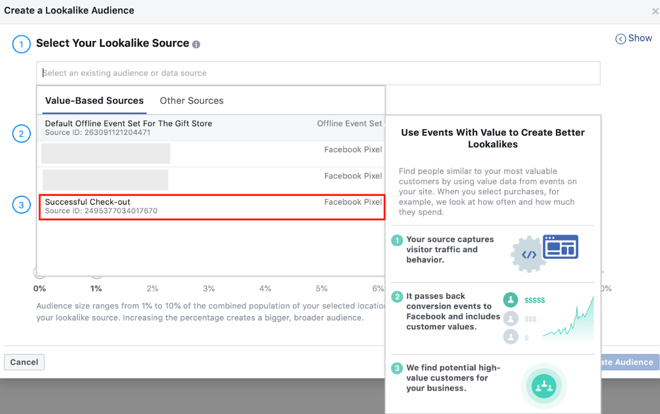The image size is (660, 414).
Task: Click the Show link at top right
Action: point(640,38)
